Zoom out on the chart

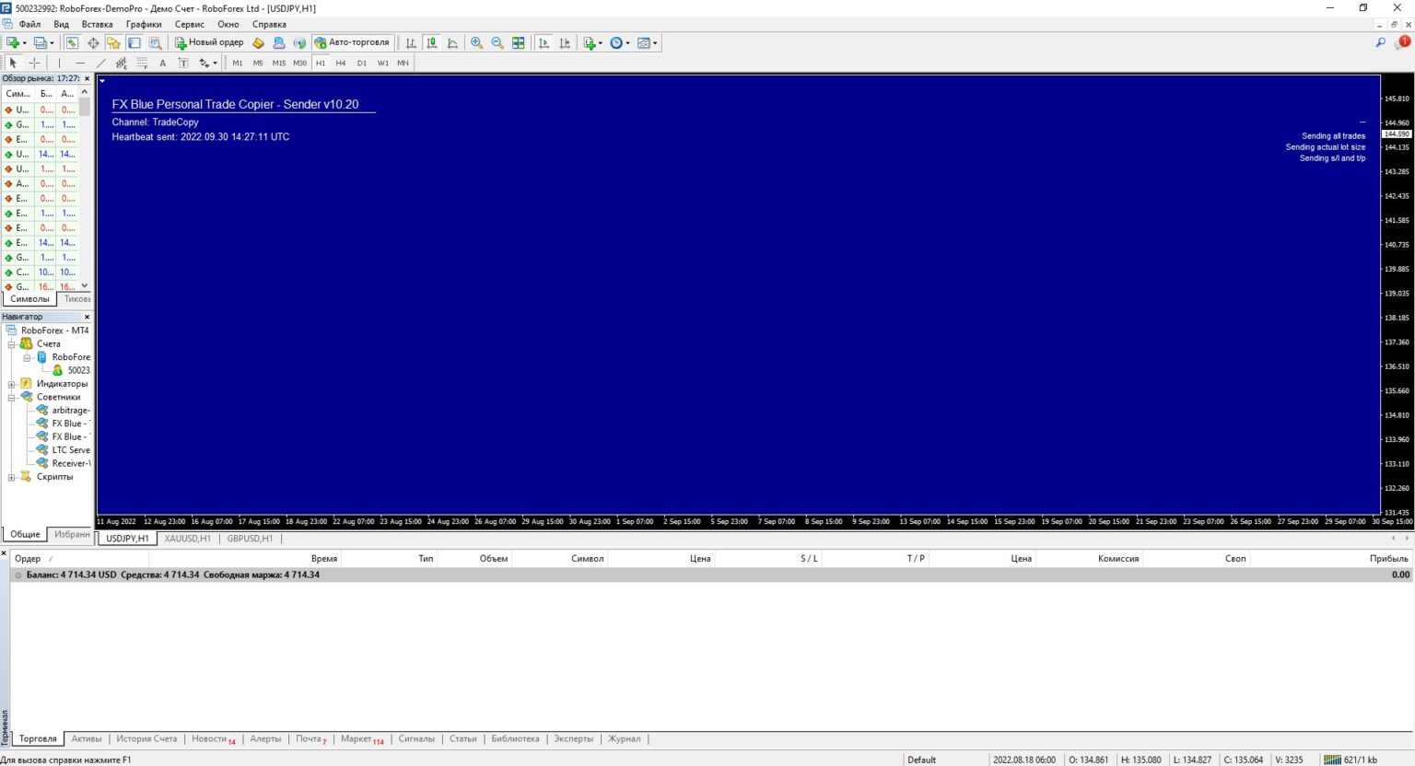click(x=497, y=42)
